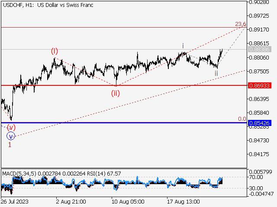Click the blue circled v wave label
The width and height of the screenshot is (277, 207).
click(11, 136)
